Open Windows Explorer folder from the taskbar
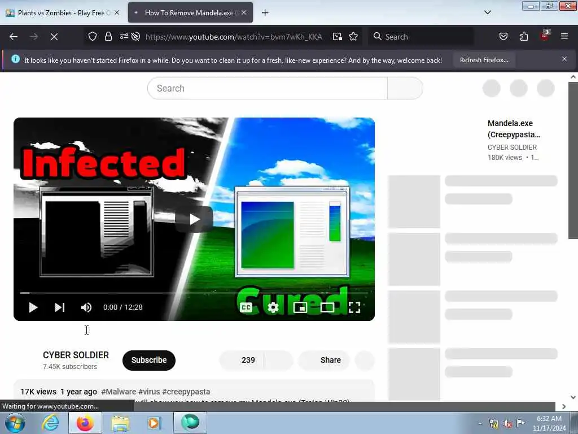This screenshot has width=578, height=434. tap(120, 423)
